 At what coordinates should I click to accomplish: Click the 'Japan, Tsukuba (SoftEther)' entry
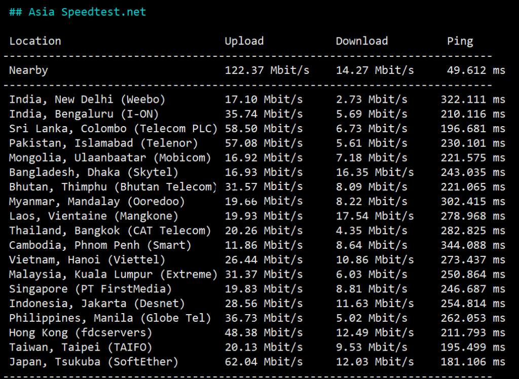click(94, 362)
